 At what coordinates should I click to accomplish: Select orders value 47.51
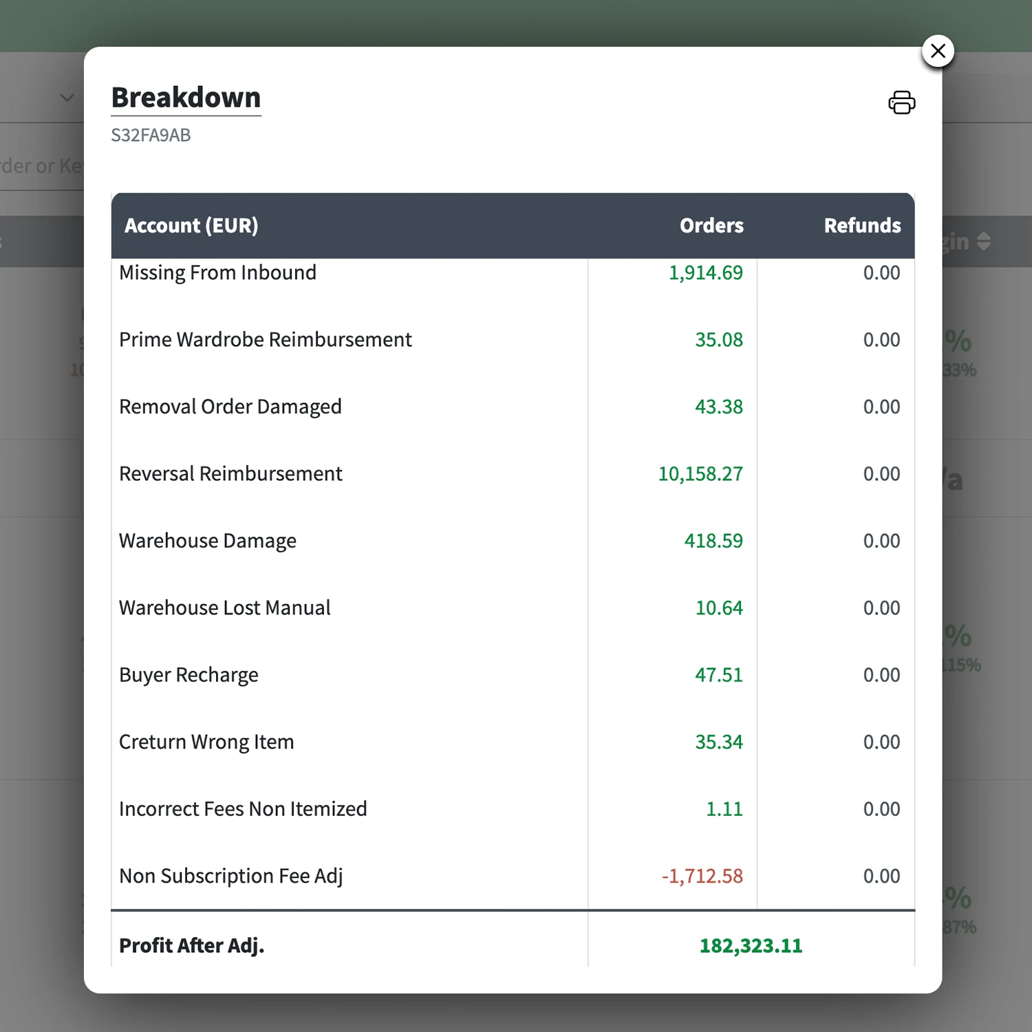pyautogui.click(x=719, y=675)
